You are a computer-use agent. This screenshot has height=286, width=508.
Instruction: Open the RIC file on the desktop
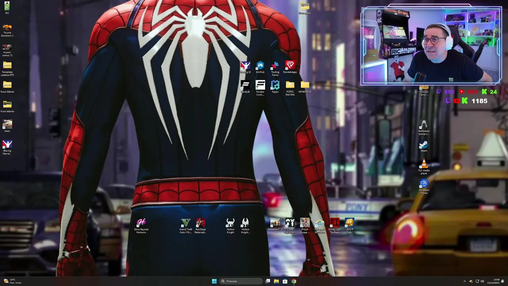(7, 8)
